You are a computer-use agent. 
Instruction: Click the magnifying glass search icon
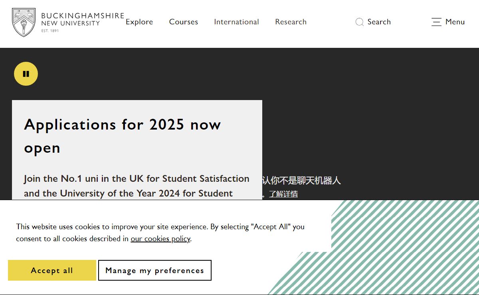(359, 22)
